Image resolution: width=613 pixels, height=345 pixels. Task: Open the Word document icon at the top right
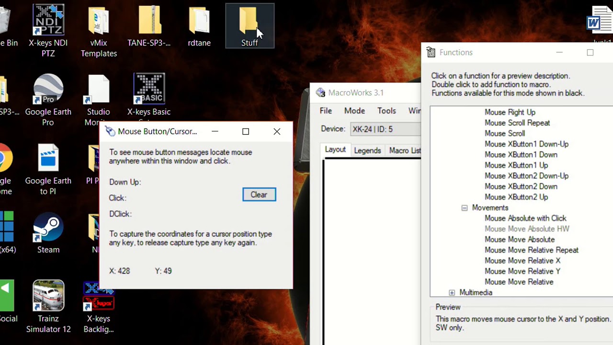point(601,20)
